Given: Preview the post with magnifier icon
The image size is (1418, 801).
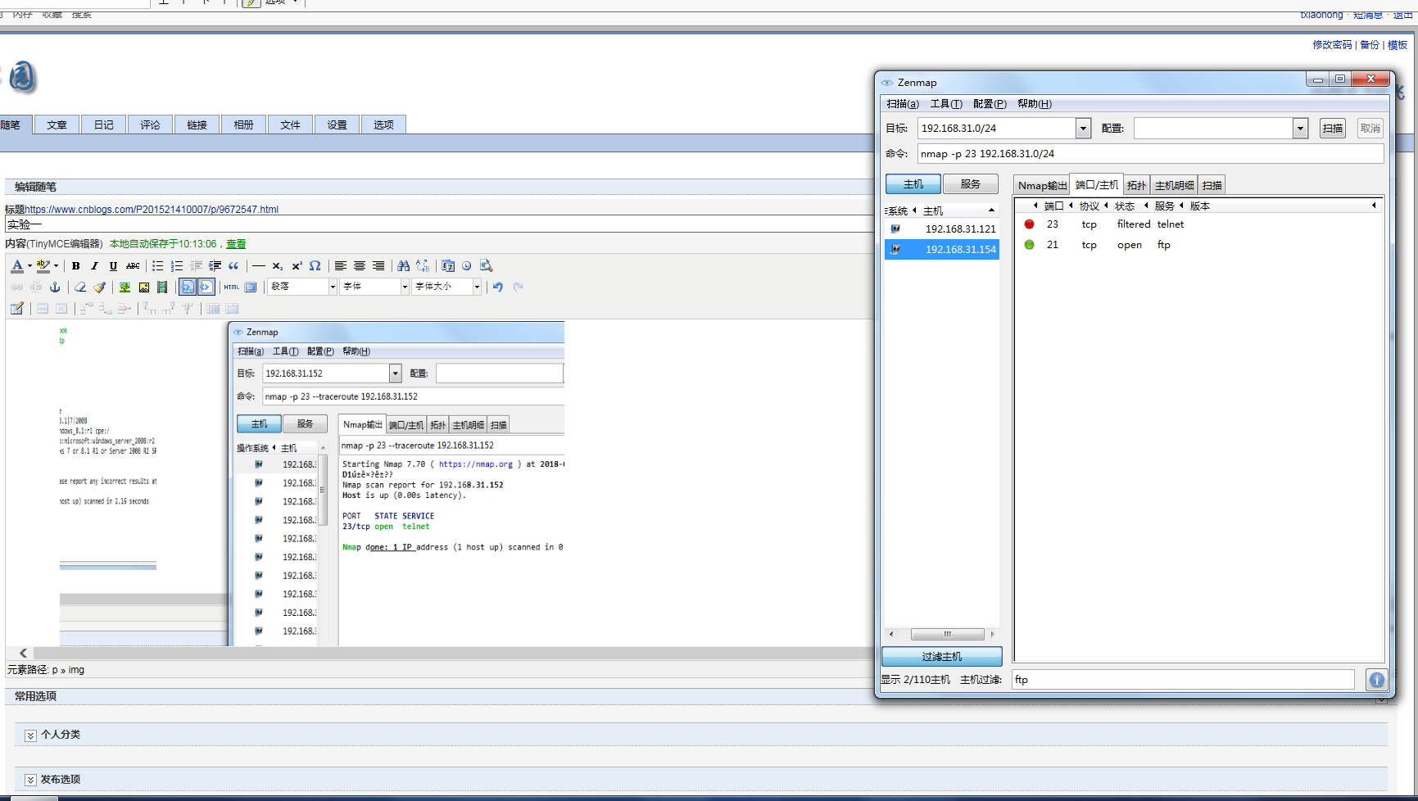Looking at the screenshot, I should [487, 265].
